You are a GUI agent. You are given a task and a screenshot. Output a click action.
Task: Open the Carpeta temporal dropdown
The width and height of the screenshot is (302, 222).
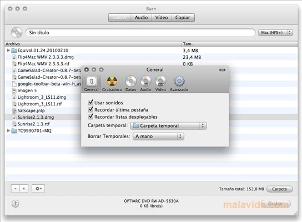pos(168,126)
